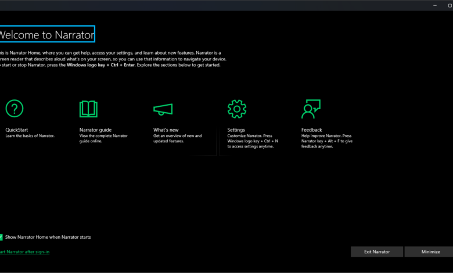Select the Welcome to Narrator heading
This screenshot has height=273, width=453.
coord(47,35)
